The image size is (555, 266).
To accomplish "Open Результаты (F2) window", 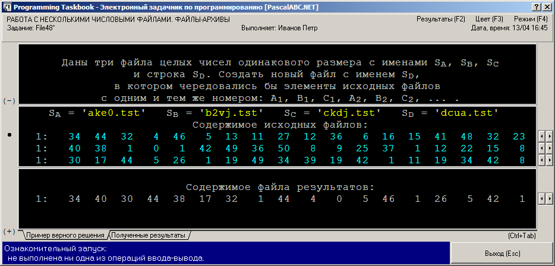I will click(x=441, y=19).
